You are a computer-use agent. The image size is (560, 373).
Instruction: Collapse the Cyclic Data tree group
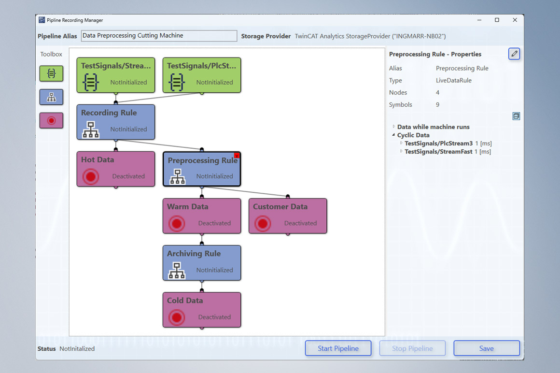[x=394, y=135]
